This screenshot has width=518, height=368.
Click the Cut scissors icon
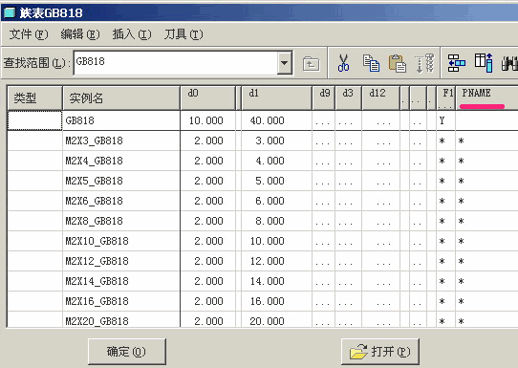tap(343, 63)
